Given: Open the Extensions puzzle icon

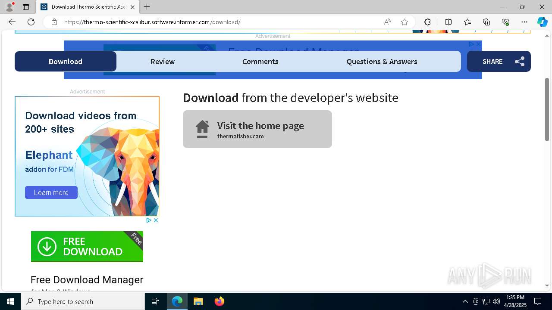Looking at the screenshot, I should (x=427, y=22).
